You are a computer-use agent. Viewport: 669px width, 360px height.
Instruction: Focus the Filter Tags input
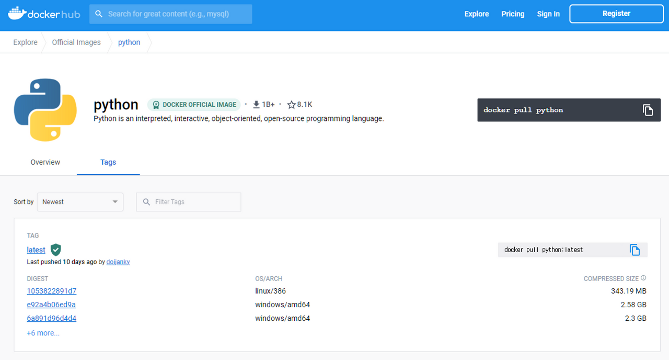click(x=189, y=202)
